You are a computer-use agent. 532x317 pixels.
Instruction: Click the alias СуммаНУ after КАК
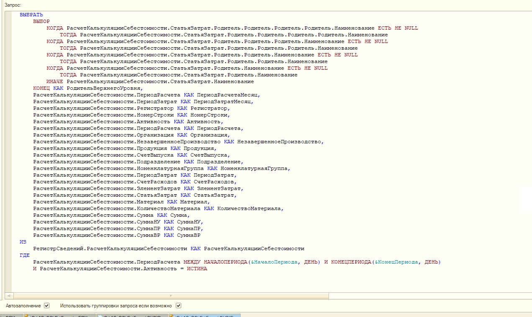point(189,222)
